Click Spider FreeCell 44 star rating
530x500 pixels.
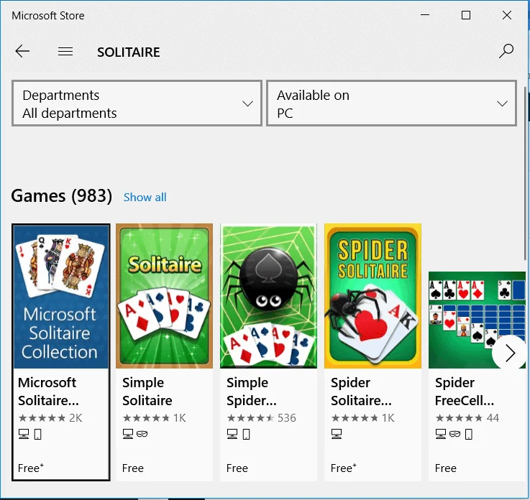[467, 418]
